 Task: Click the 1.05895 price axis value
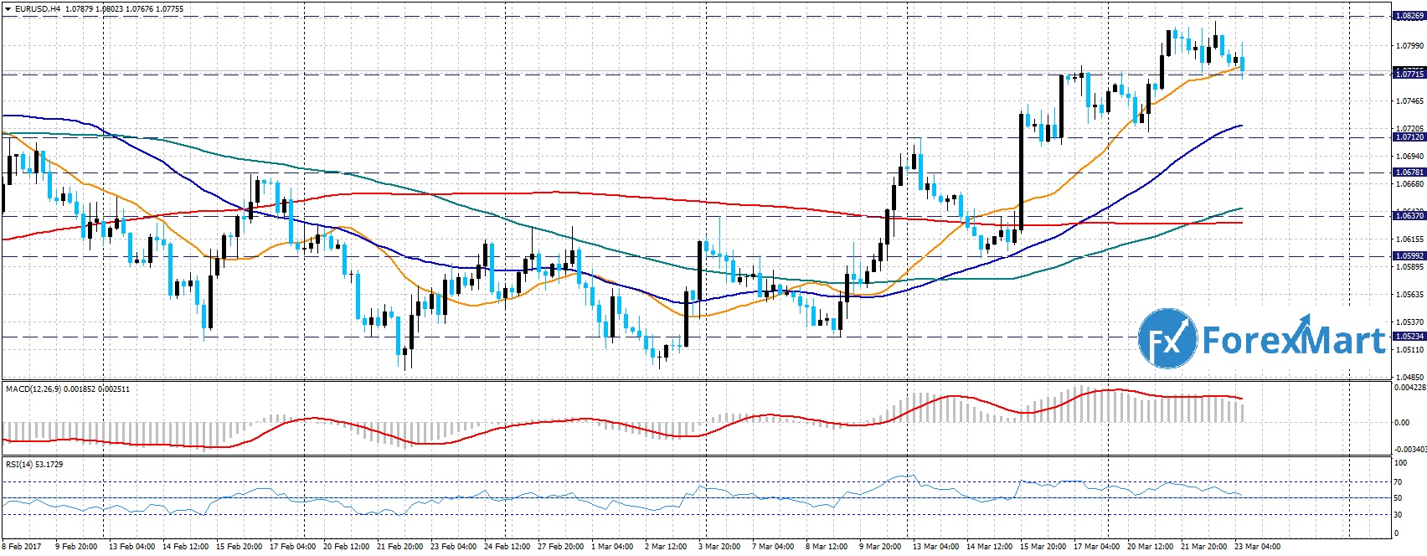pyautogui.click(x=1408, y=267)
